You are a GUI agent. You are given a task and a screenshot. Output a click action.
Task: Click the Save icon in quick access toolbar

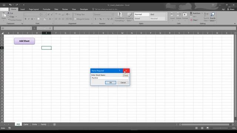[4, 5]
